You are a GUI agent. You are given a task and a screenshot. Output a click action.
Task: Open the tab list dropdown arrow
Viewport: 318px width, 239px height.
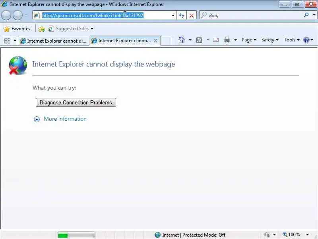(15, 41)
